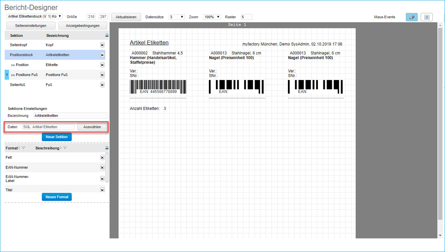
Task: Click the filter icon next to Beschreibung
Action: pyautogui.click(x=65, y=148)
